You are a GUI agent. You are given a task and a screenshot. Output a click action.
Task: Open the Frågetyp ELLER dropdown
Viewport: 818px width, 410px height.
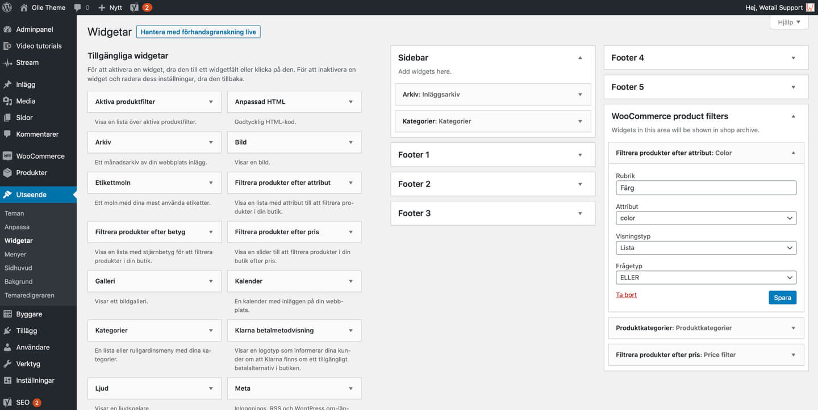[x=706, y=278]
